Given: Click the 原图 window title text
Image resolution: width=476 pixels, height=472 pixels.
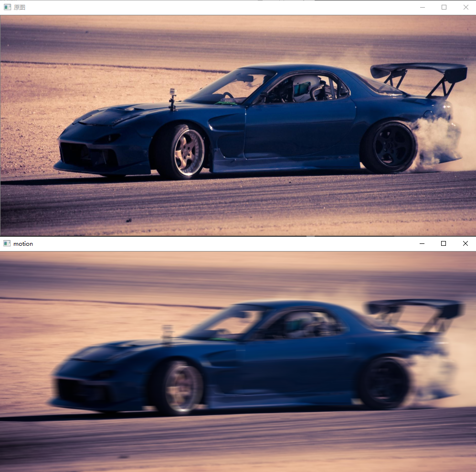Looking at the screenshot, I should pyautogui.click(x=20, y=7).
